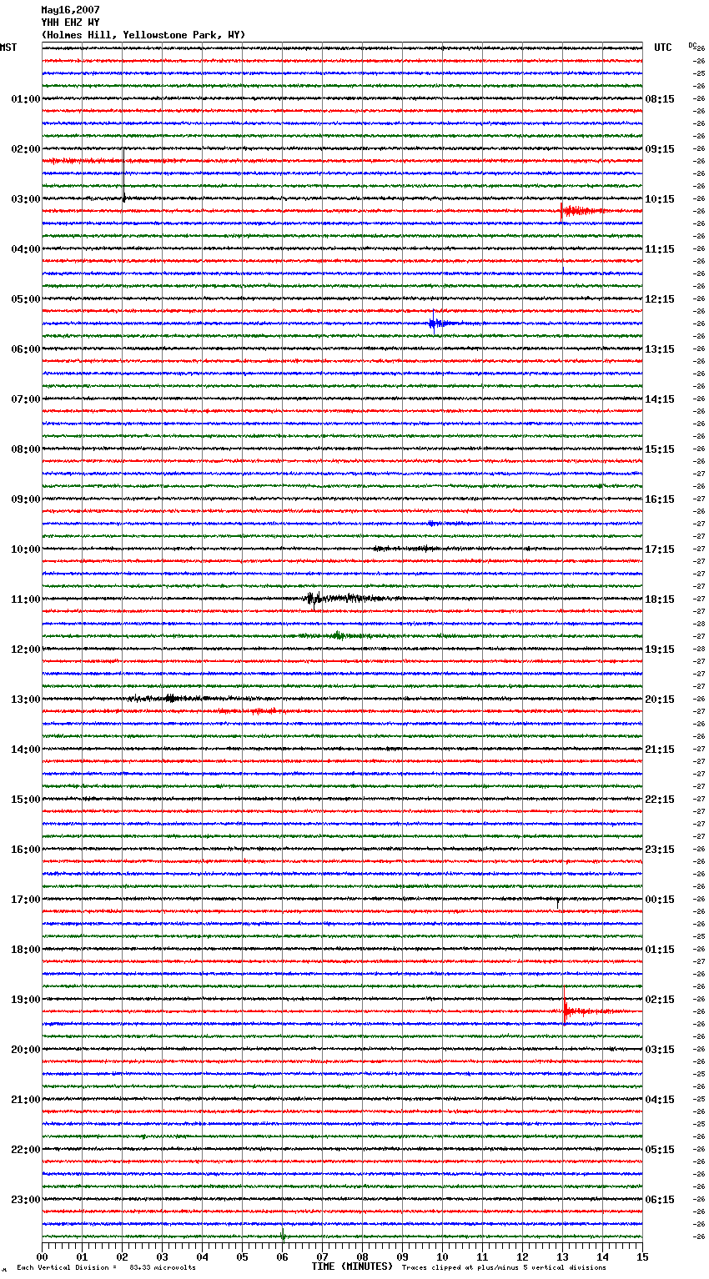Click the small black spike on the 17:00 trace
The width and height of the screenshot is (709, 1279).
(557, 902)
